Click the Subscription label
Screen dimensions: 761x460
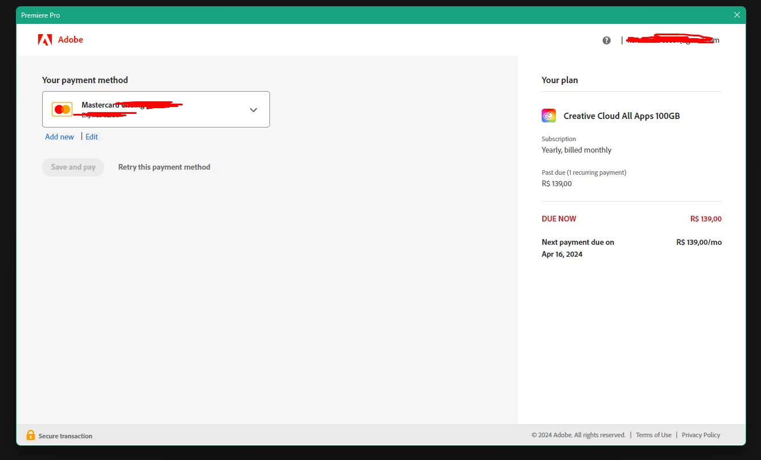click(x=559, y=139)
